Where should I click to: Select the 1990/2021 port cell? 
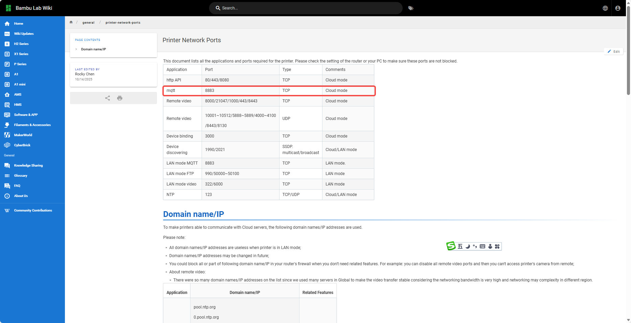pos(241,150)
